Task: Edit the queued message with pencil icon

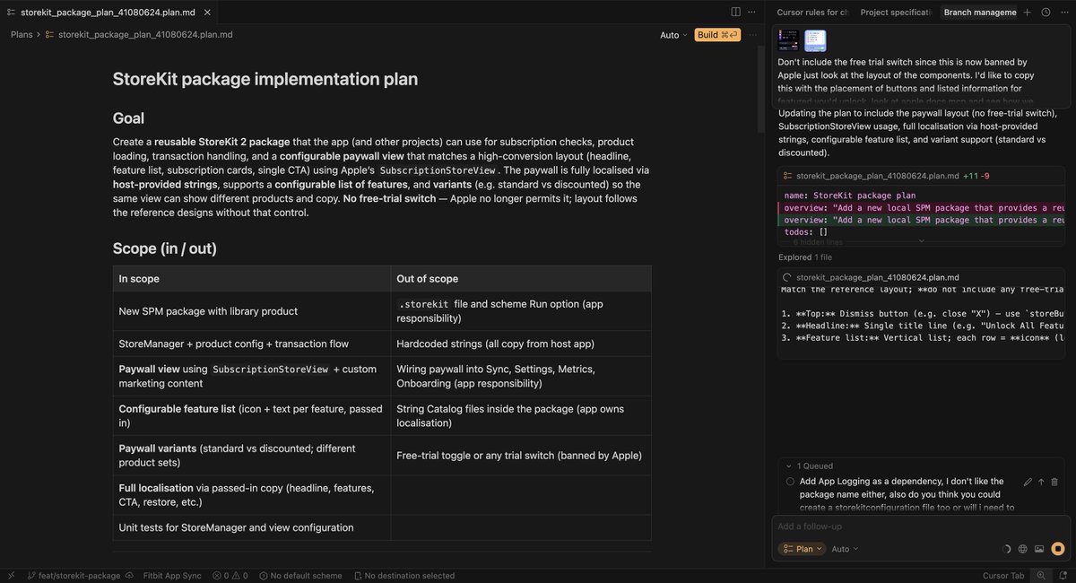Action: tap(1028, 482)
